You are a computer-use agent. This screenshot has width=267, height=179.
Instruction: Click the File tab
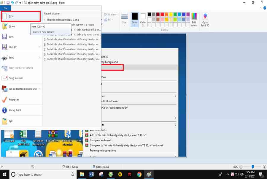(6, 8)
